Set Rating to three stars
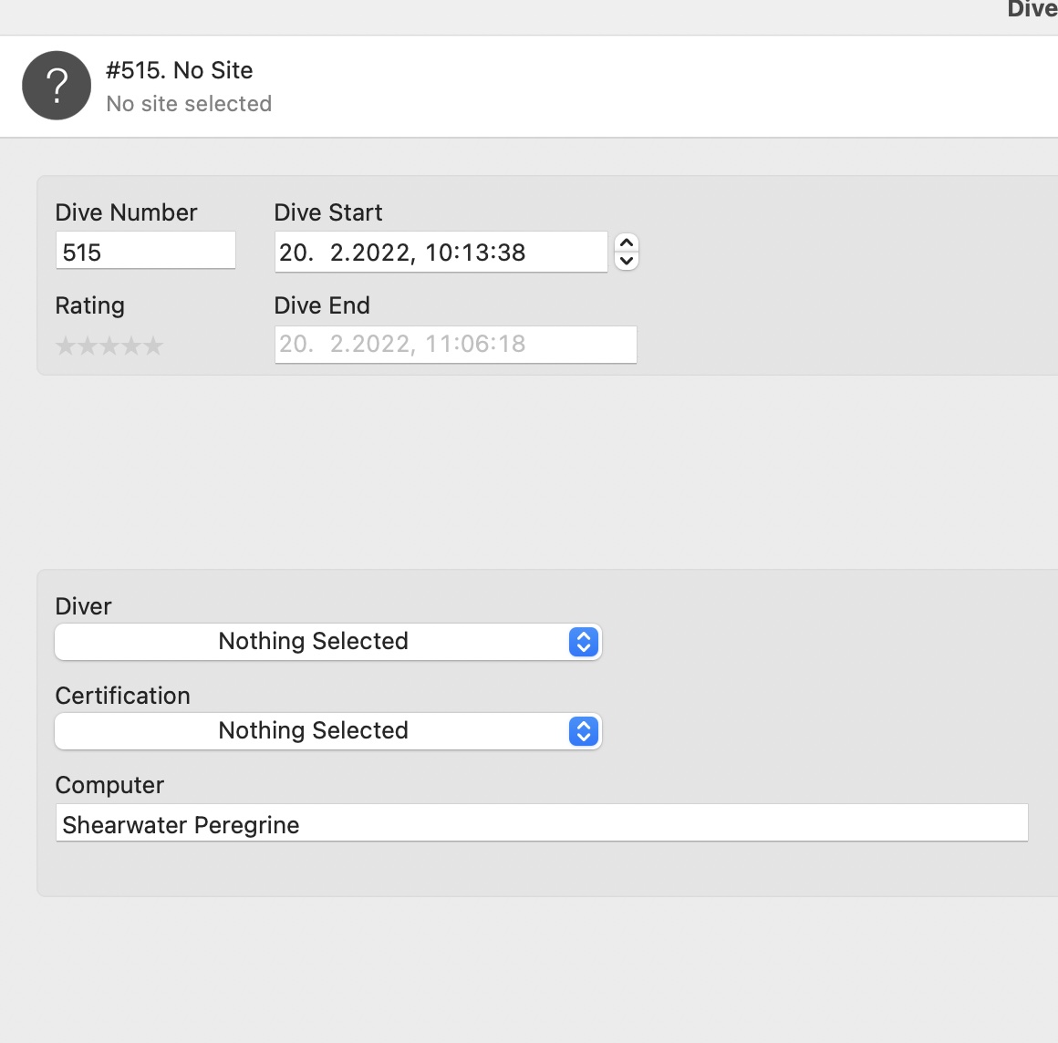This screenshot has height=1043, width=1058. [109, 346]
